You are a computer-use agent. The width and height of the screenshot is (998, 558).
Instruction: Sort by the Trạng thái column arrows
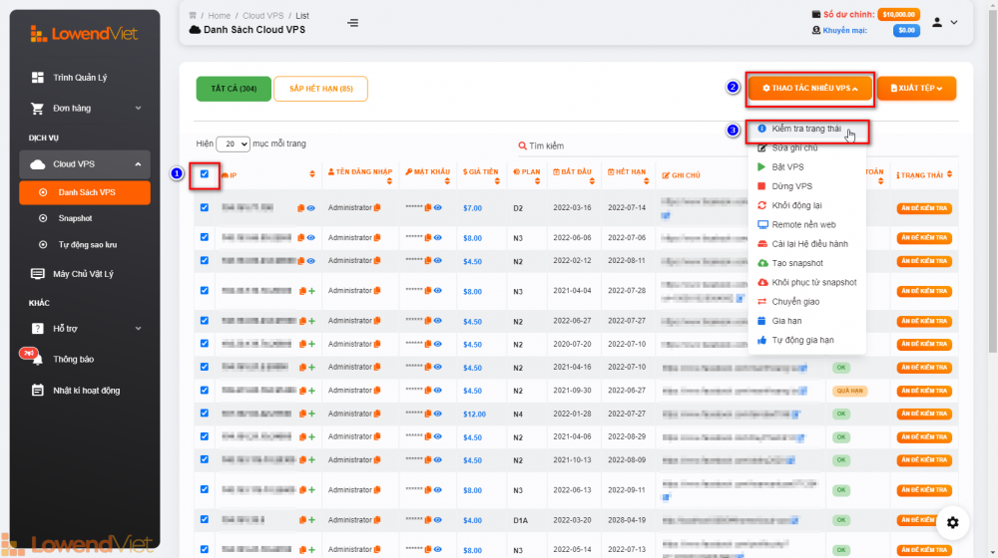[950, 174]
